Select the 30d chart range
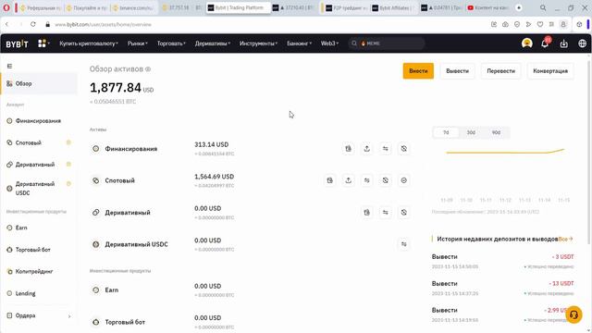This screenshot has height=333, width=592. [x=471, y=132]
